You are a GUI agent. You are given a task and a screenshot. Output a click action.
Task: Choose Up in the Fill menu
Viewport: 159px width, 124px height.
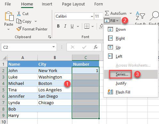[x=131, y=47]
